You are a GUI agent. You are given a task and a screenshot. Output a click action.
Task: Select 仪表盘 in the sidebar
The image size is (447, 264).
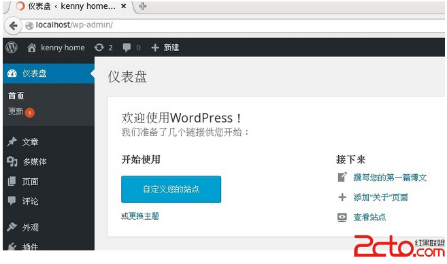click(x=48, y=73)
